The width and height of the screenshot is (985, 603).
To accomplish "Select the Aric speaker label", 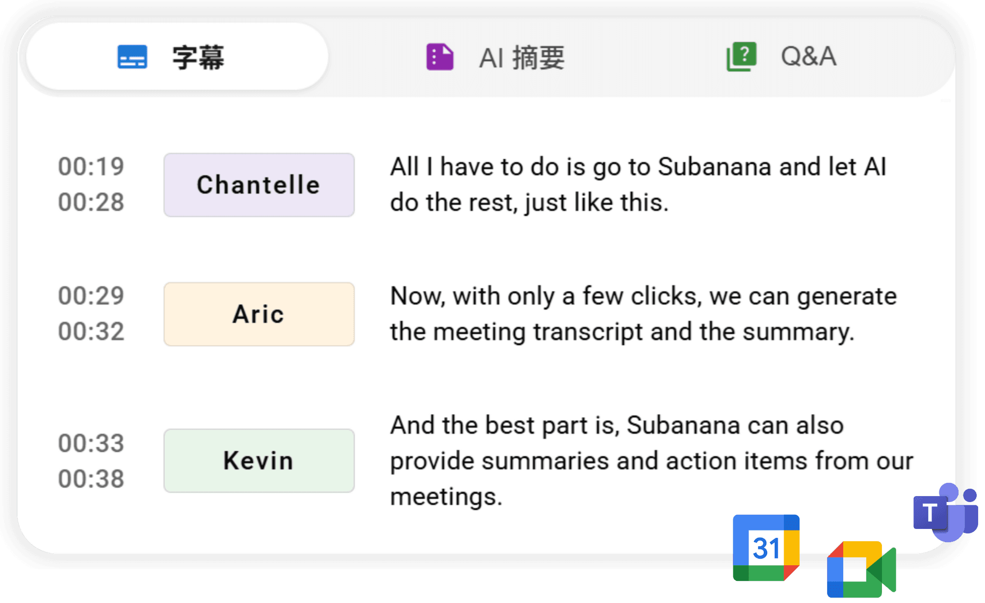I will tap(259, 314).
